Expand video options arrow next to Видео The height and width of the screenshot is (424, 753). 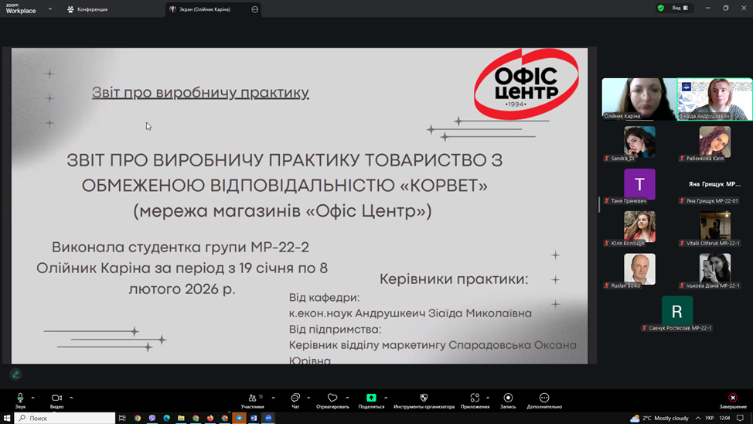(71, 398)
